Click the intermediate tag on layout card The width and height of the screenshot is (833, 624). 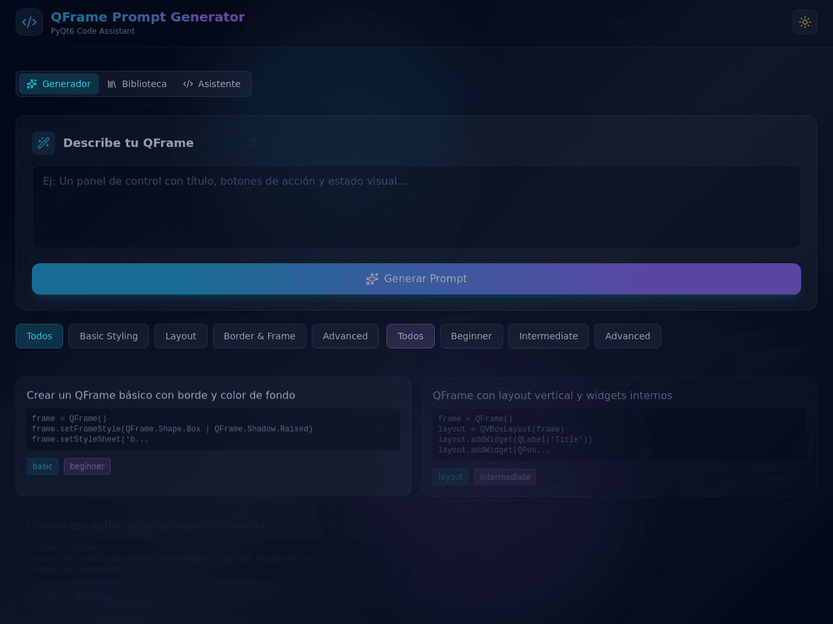(x=505, y=477)
